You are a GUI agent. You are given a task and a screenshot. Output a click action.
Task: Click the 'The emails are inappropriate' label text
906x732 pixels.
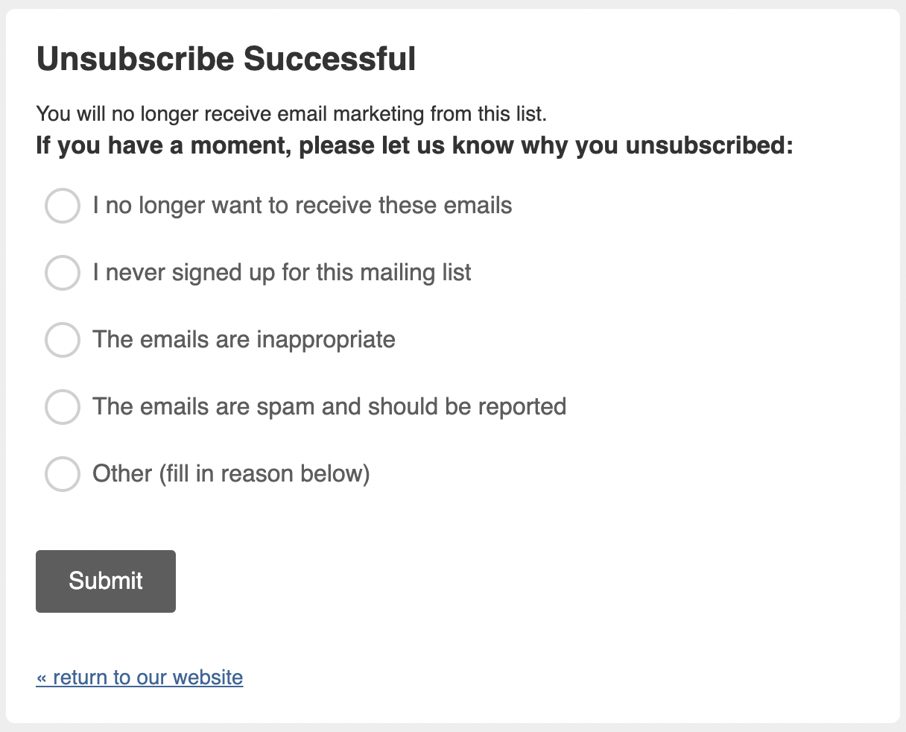click(x=244, y=340)
